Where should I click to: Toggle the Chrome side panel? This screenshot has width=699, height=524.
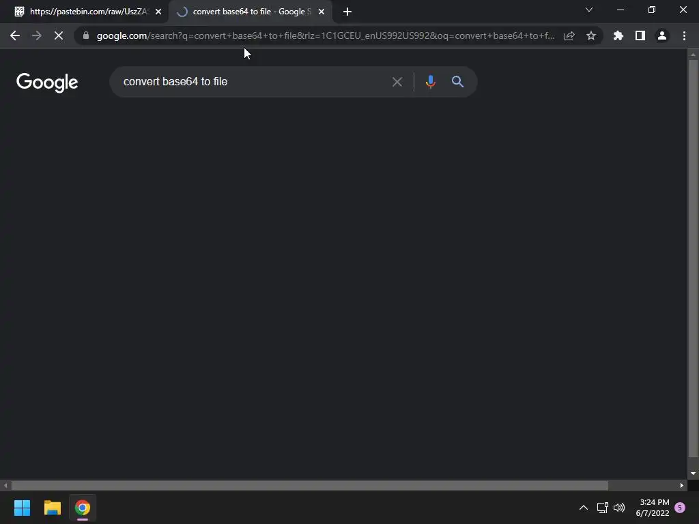point(640,35)
